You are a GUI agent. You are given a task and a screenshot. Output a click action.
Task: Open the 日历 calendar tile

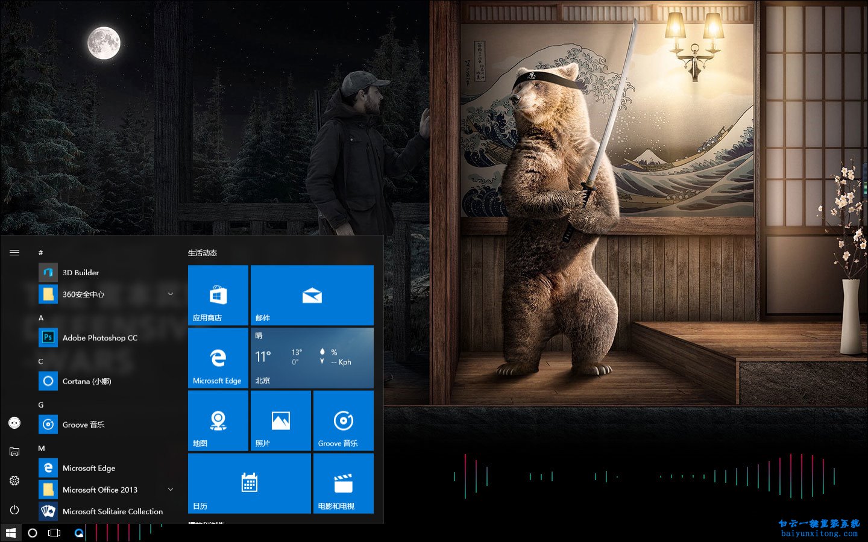click(250, 483)
